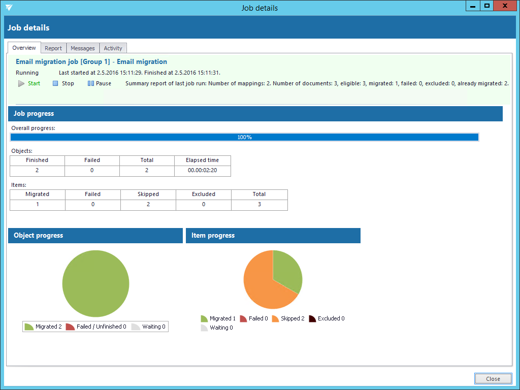Click the app logo in title bar
The height and width of the screenshot is (390, 520).
pyautogui.click(x=9, y=8)
